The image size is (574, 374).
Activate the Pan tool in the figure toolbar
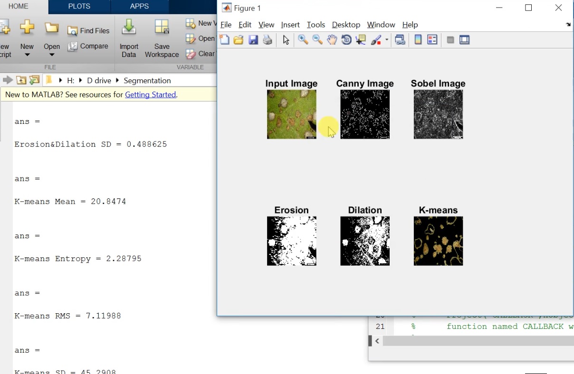[332, 39]
